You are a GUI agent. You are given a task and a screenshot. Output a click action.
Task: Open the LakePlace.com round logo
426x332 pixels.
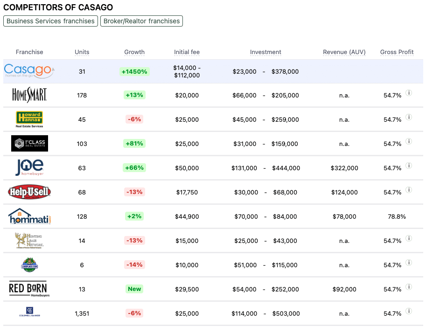click(29, 265)
